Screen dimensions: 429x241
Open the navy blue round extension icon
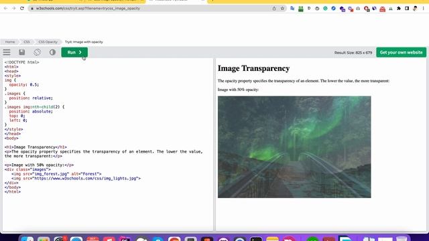click(x=374, y=9)
